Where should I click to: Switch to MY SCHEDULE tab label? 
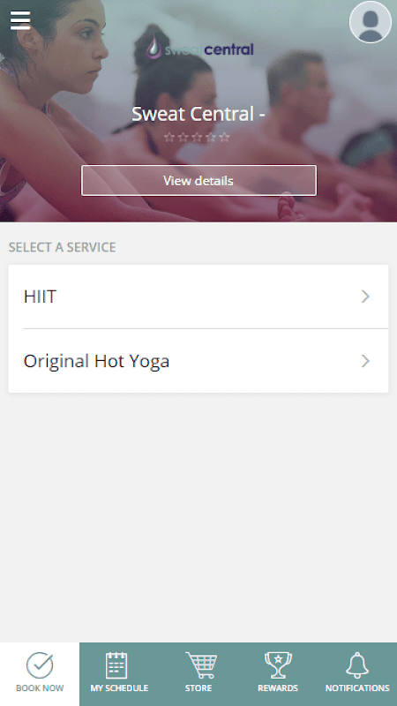pos(119,688)
